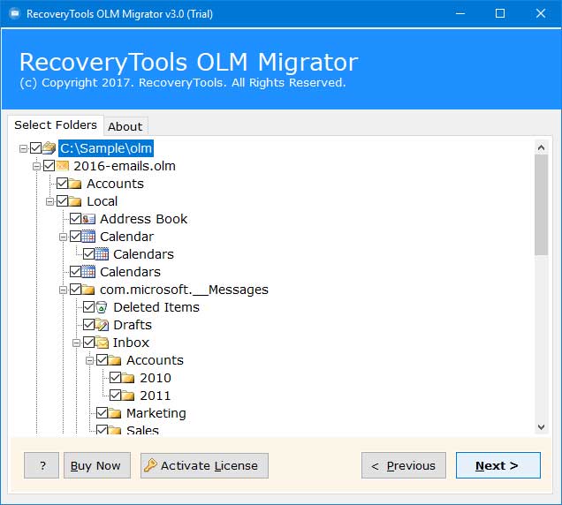This screenshot has width=562, height=505.
Task: Select the C:\Sample\olm tree label
Action: click(106, 148)
